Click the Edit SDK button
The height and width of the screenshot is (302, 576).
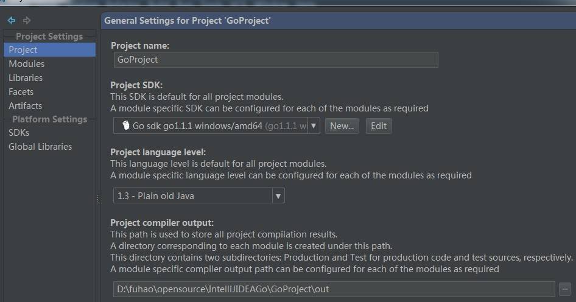point(379,126)
